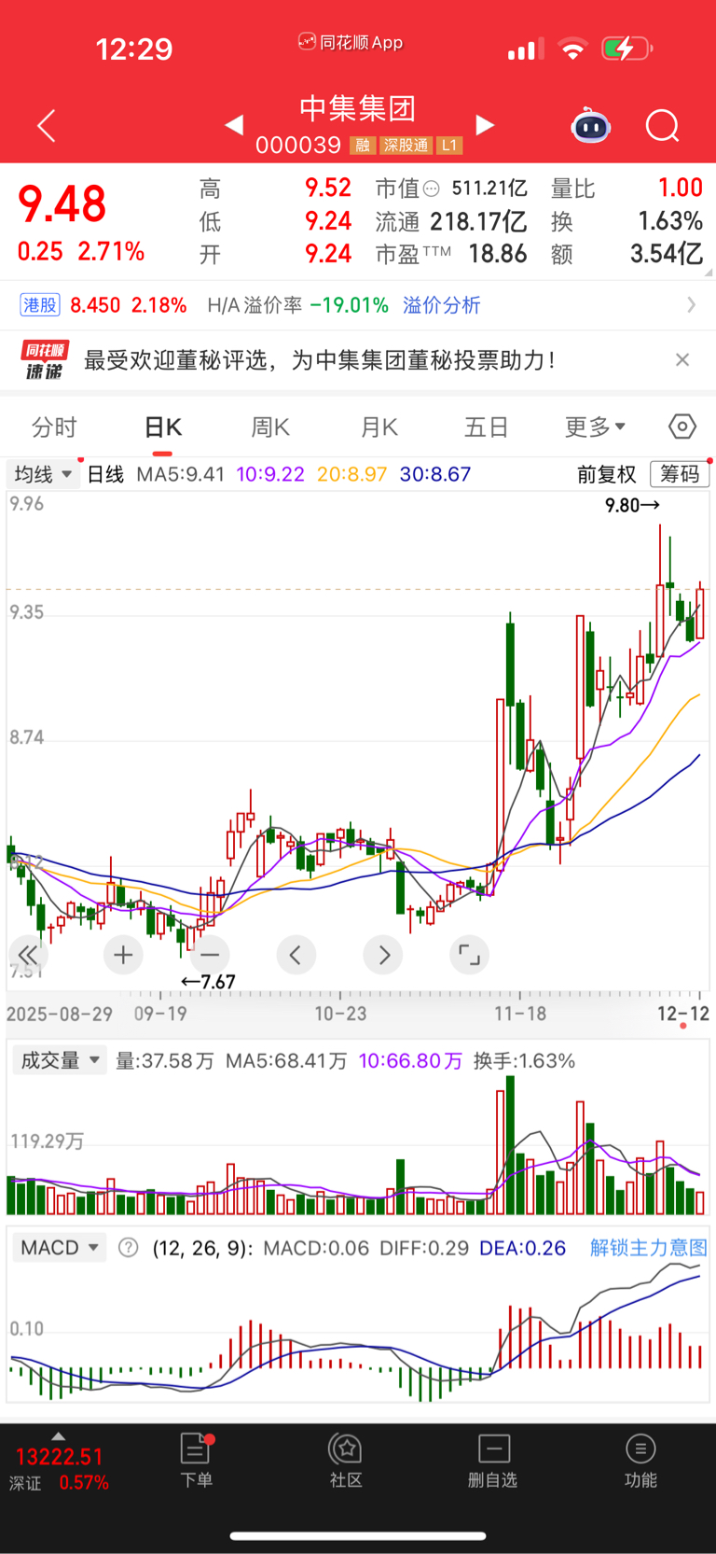Tap stock name 中集集团
Screen dimensions: 716x1554
(357, 108)
